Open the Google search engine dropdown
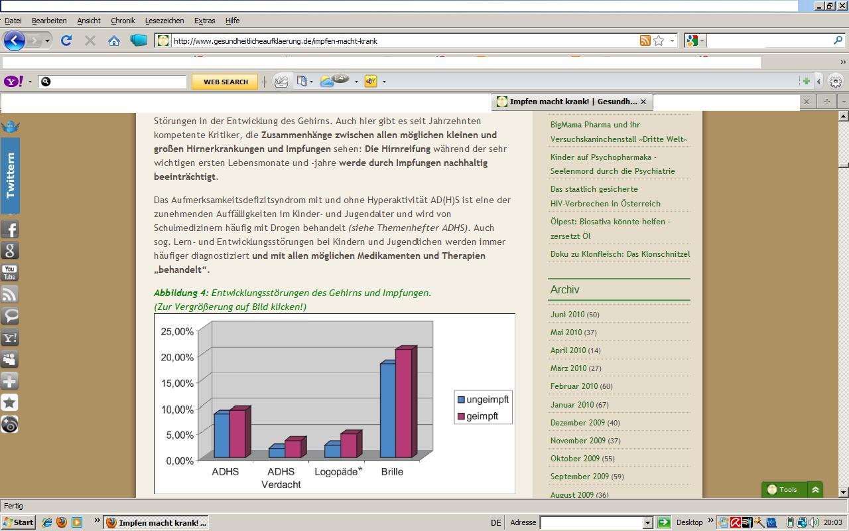The height and width of the screenshot is (531, 849). click(x=695, y=40)
